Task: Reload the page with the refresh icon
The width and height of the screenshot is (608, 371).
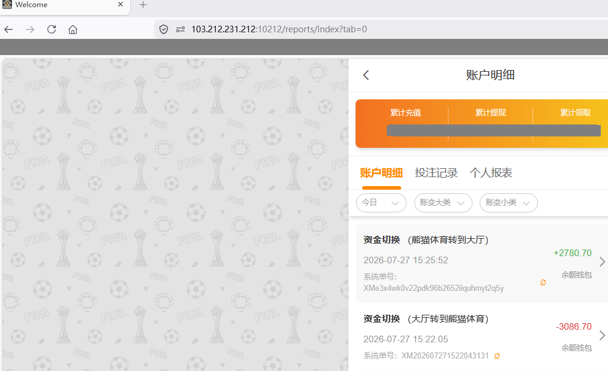Action: tap(52, 29)
